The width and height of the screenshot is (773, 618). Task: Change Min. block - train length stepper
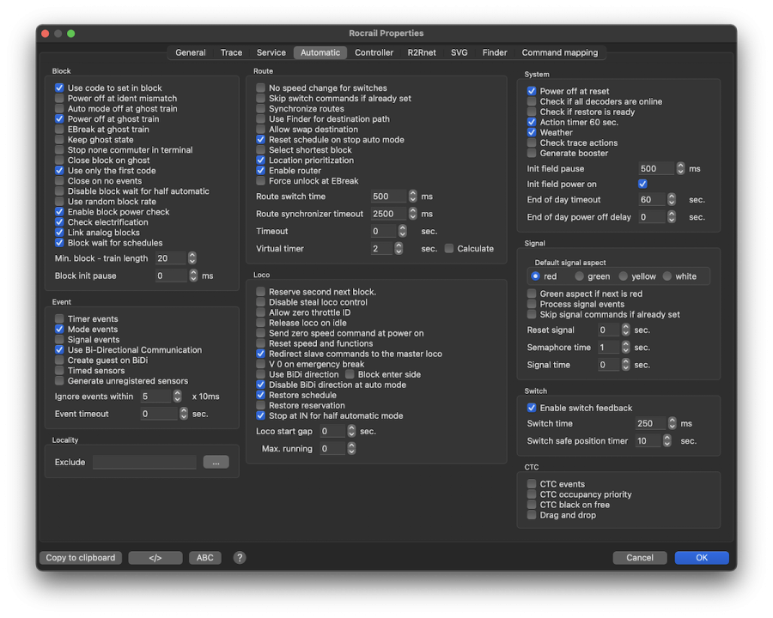coord(192,258)
